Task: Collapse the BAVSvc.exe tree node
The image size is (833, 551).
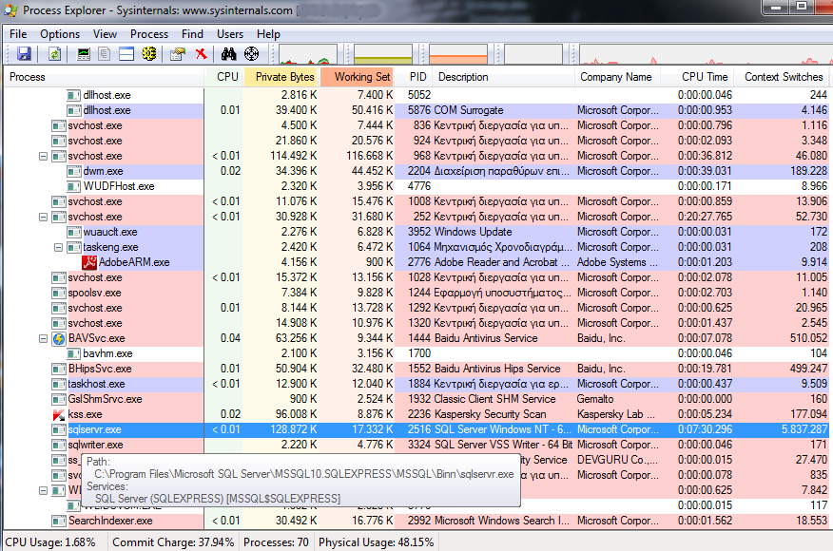Action: point(44,338)
